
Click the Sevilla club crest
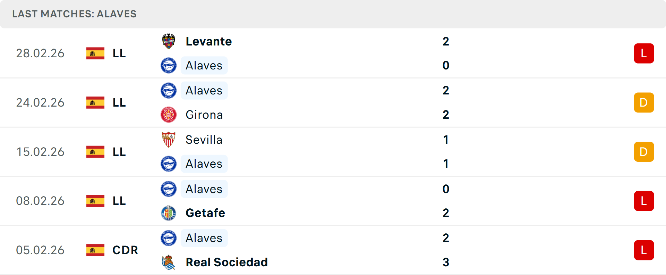tap(169, 140)
